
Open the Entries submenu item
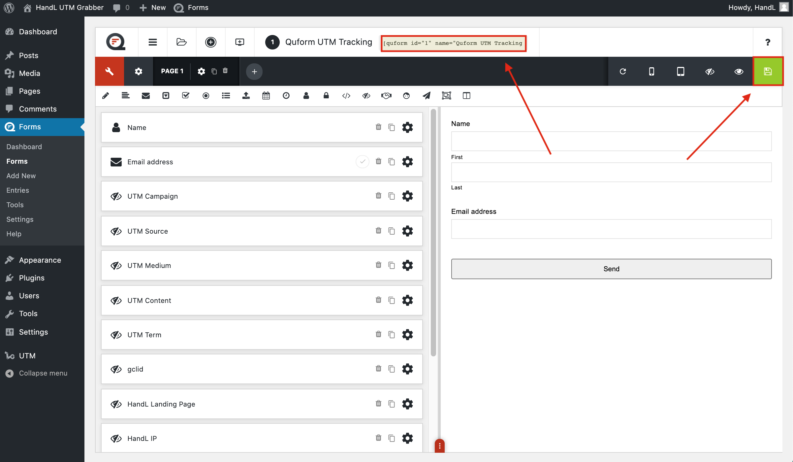pos(18,190)
